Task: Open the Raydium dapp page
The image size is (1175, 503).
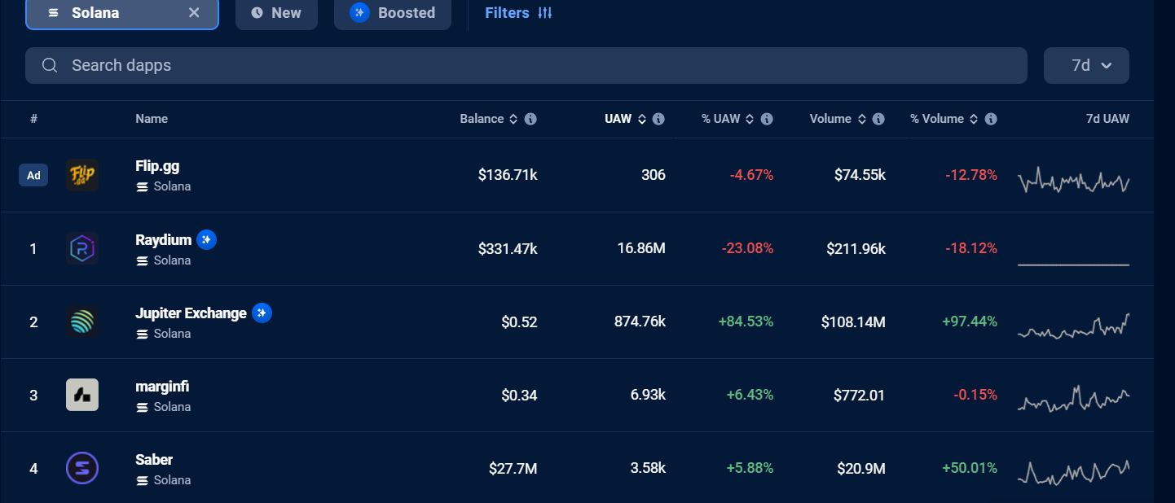Action: tap(163, 240)
